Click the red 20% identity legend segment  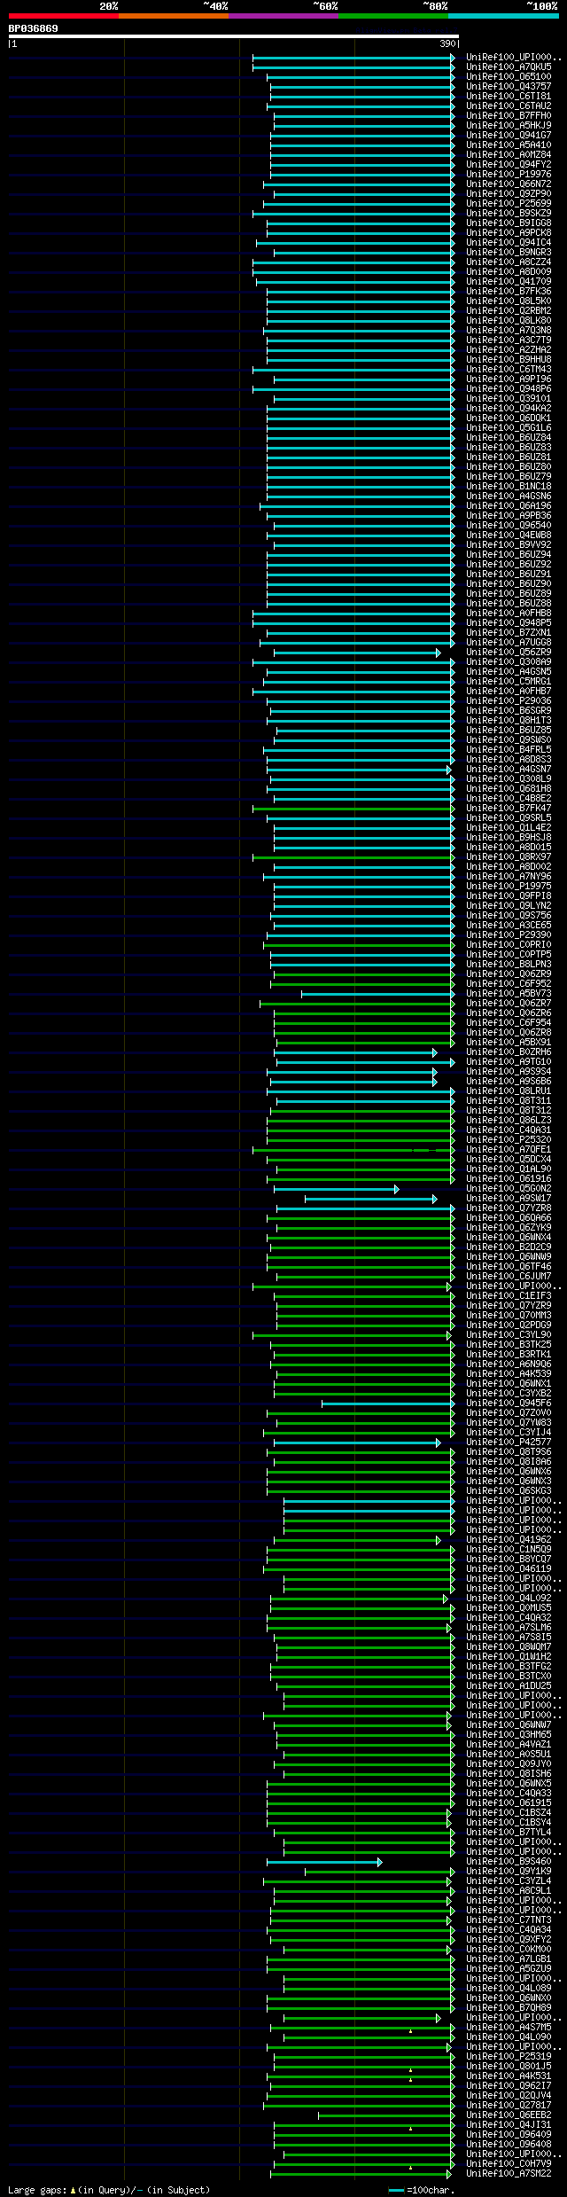point(64,16)
